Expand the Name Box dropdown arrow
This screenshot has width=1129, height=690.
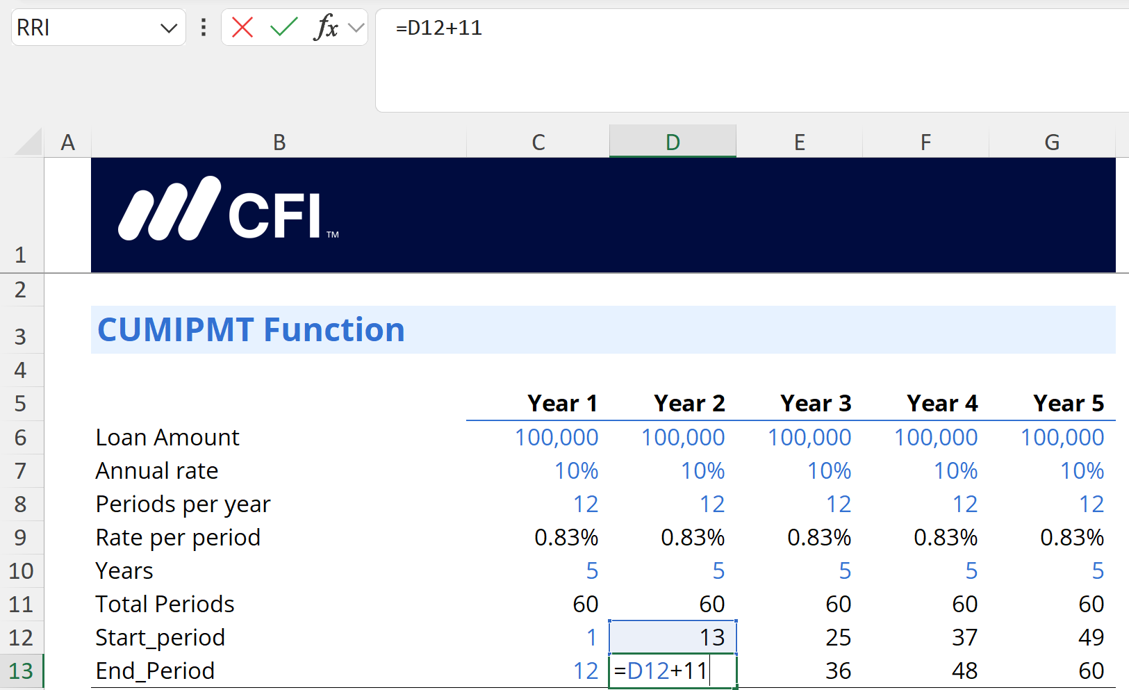click(168, 28)
